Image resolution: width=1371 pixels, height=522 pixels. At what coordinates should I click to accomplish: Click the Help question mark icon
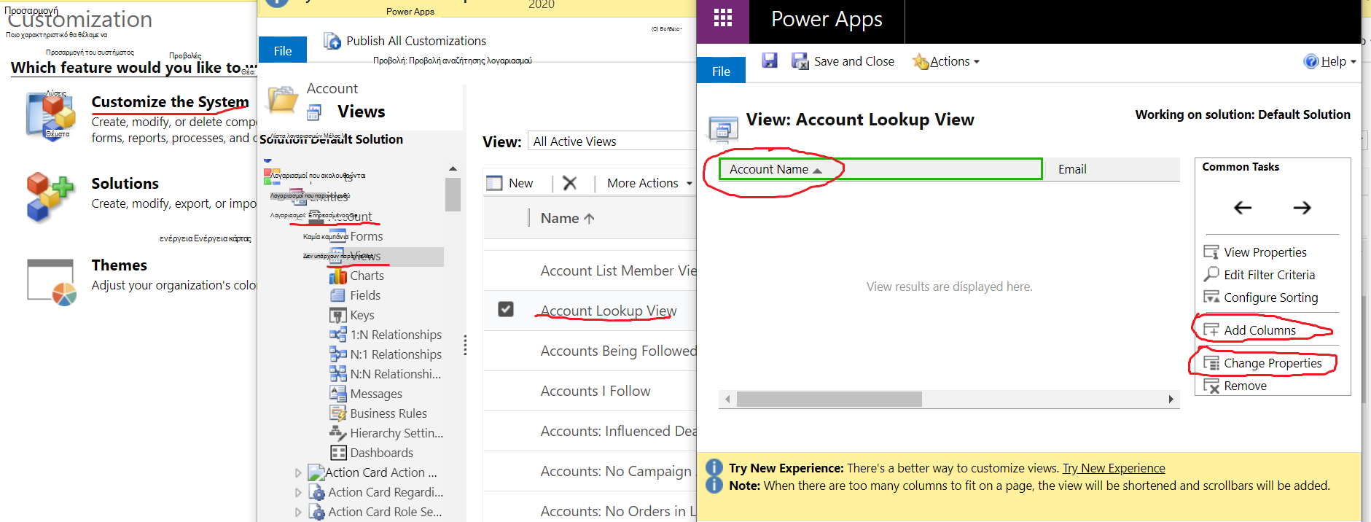pos(1311,61)
